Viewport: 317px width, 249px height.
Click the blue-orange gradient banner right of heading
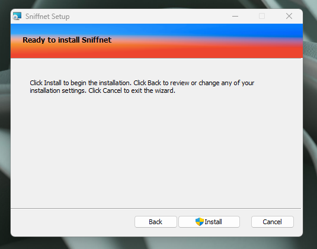(x=206, y=41)
